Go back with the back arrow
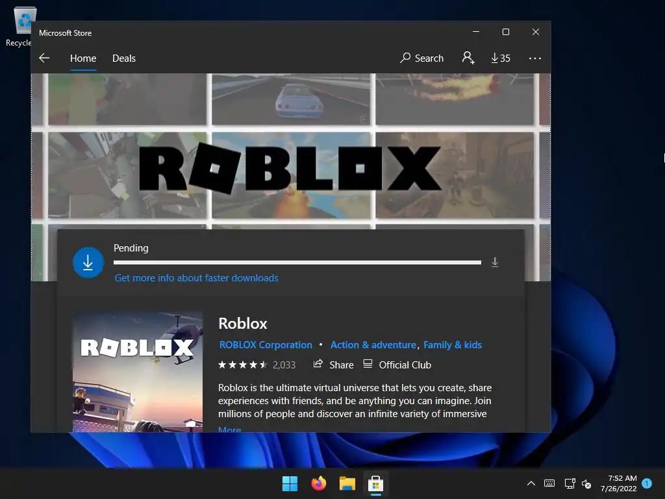The height and width of the screenshot is (499, 665). [x=44, y=58]
